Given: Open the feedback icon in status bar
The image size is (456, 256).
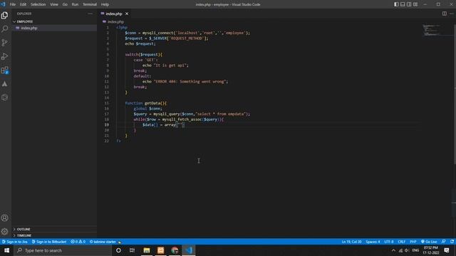Looking at the screenshot, I should pos(443,242).
